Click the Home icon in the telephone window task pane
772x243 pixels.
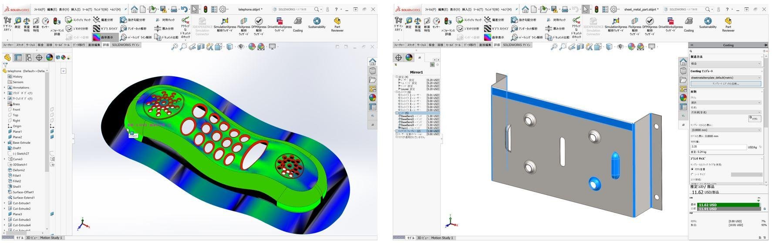[x=372, y=62]
